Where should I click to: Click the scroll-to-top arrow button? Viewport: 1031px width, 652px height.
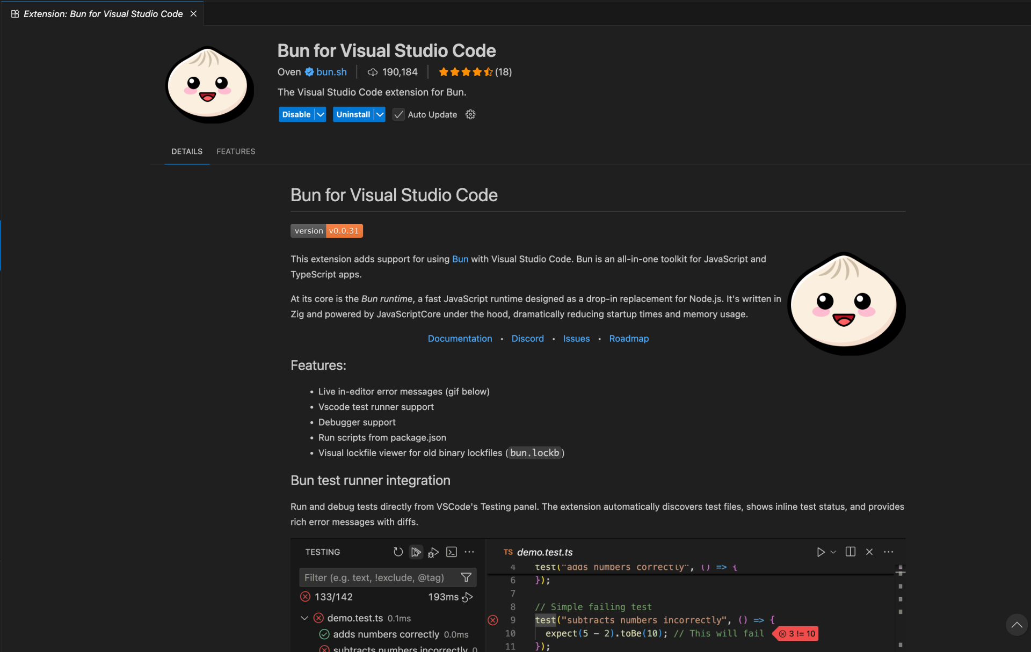point(1016,625)
